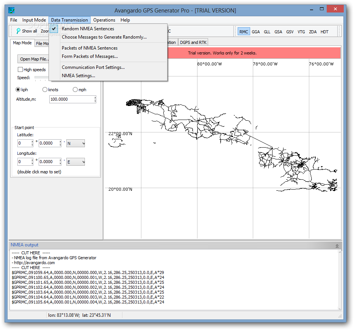The width and height of the screenshot is (354, 330).
Task: Click the latitude degrees stepper
Action: 32,143
